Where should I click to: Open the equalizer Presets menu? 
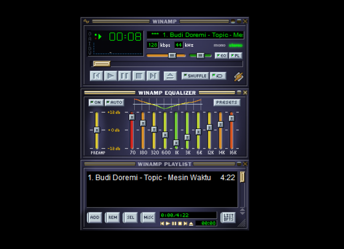click(x=226, y=103)
